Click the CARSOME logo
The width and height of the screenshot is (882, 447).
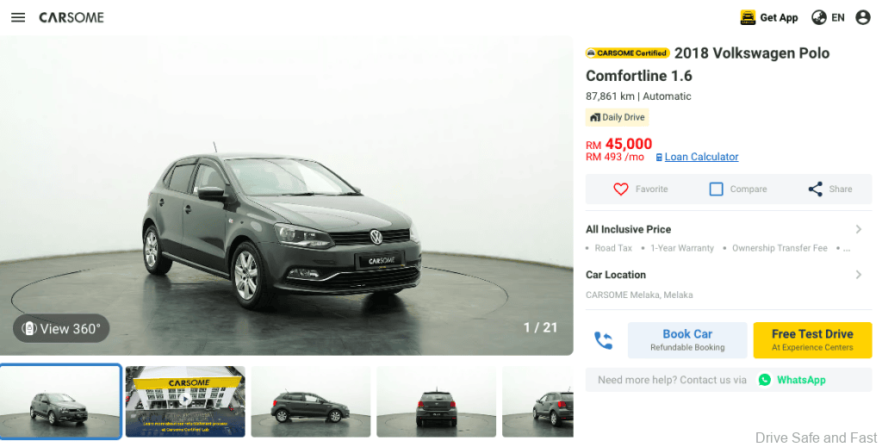tap(71, 17)
